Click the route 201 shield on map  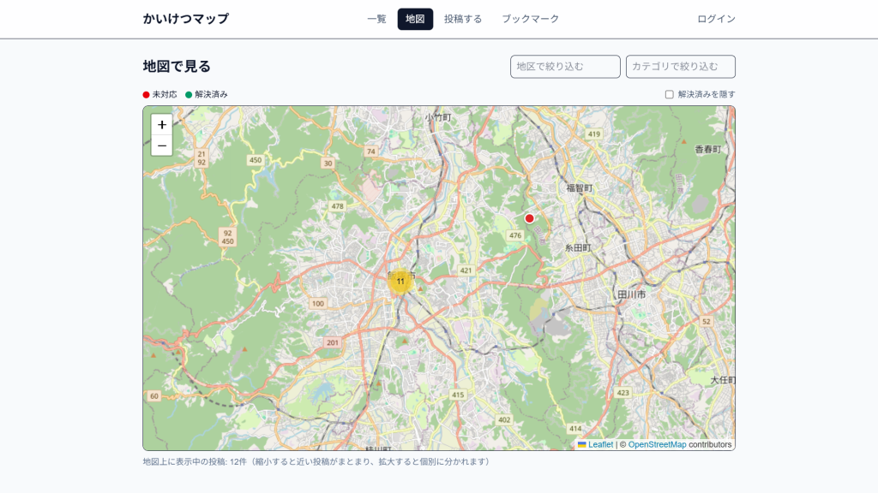(333, 342)
